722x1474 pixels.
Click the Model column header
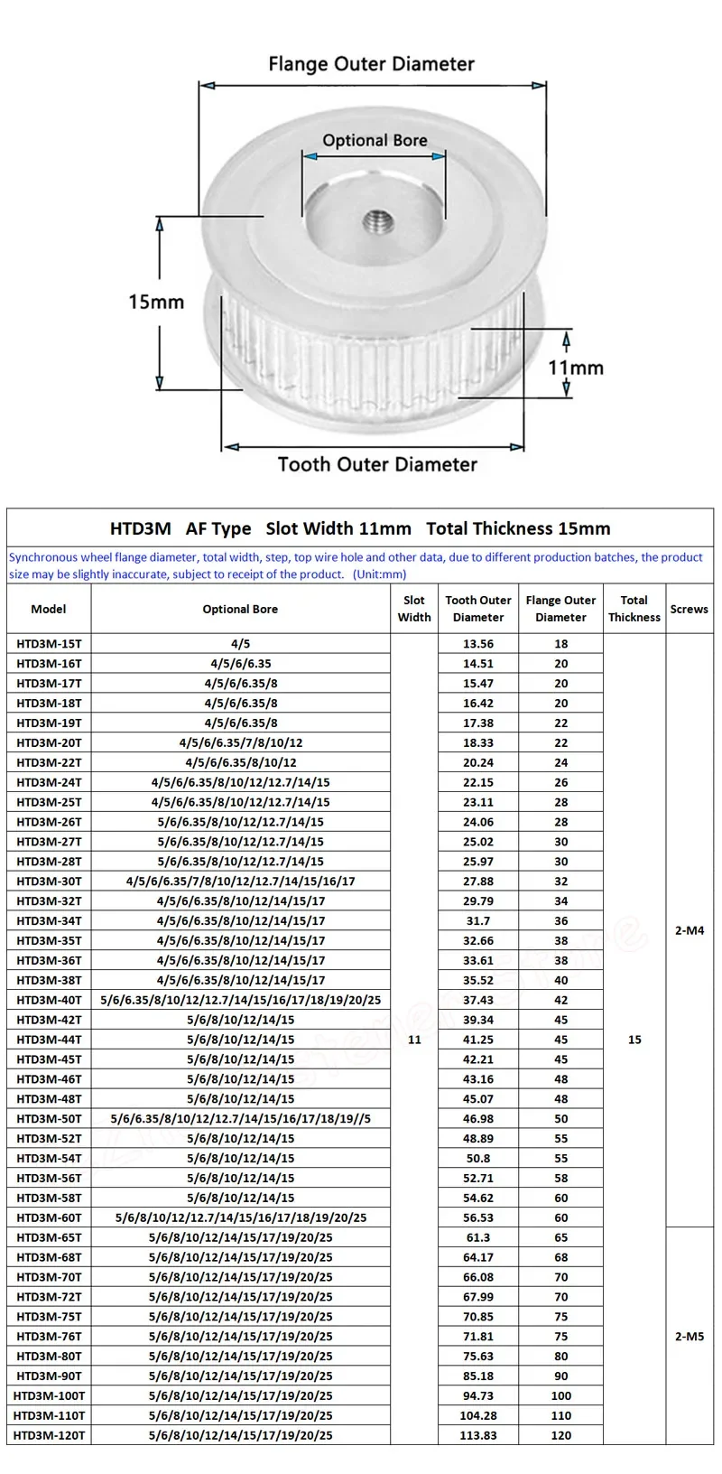(x=49, y=609)
